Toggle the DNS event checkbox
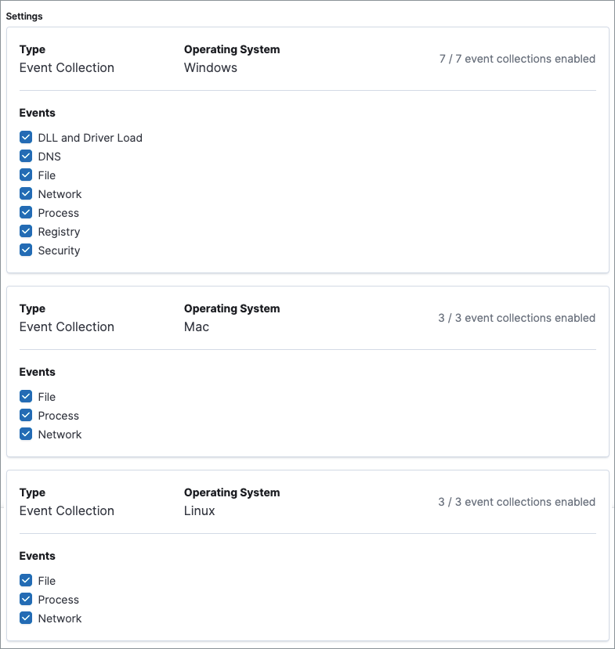Viewport: 615px width, 649px height. [x=26, y=157]
